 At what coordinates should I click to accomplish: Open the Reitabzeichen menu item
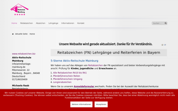pyautogui.click(x=26, y=23)
